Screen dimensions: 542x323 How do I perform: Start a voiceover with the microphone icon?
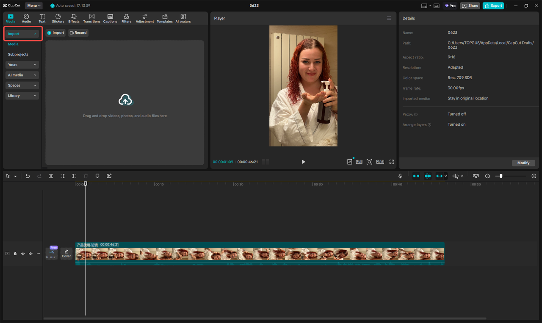tap(400, 176)
